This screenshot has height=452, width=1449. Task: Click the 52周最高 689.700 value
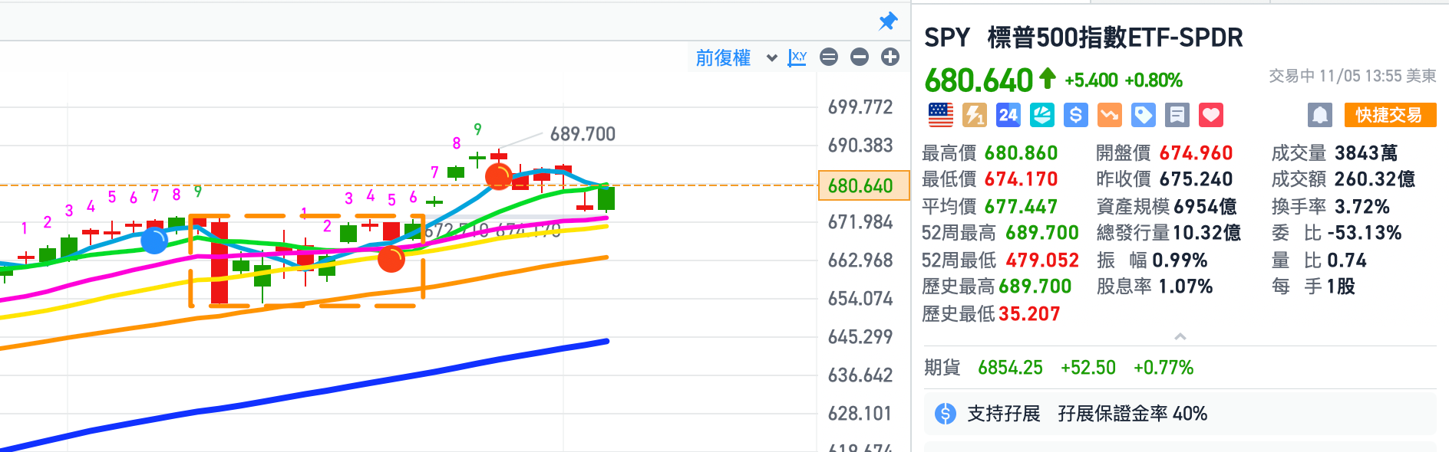(x=1042, y=233)
